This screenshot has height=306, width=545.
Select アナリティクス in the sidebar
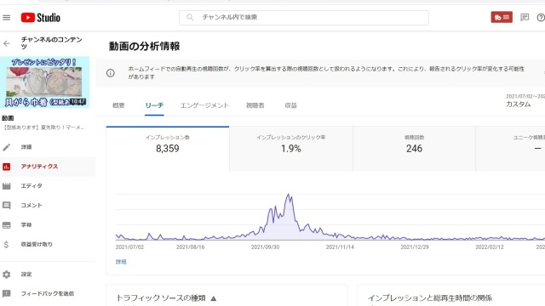(39, 167)
